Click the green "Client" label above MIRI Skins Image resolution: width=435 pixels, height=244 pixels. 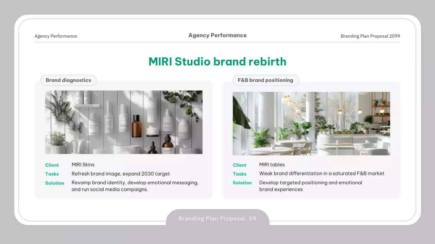click(52, 165)
